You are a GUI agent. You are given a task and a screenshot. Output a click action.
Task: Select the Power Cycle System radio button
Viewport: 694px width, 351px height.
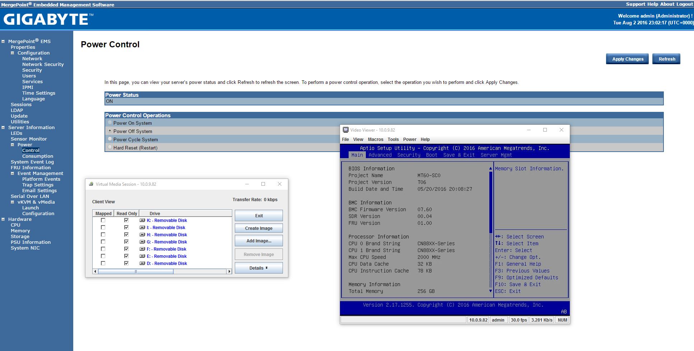pos(110,139)
